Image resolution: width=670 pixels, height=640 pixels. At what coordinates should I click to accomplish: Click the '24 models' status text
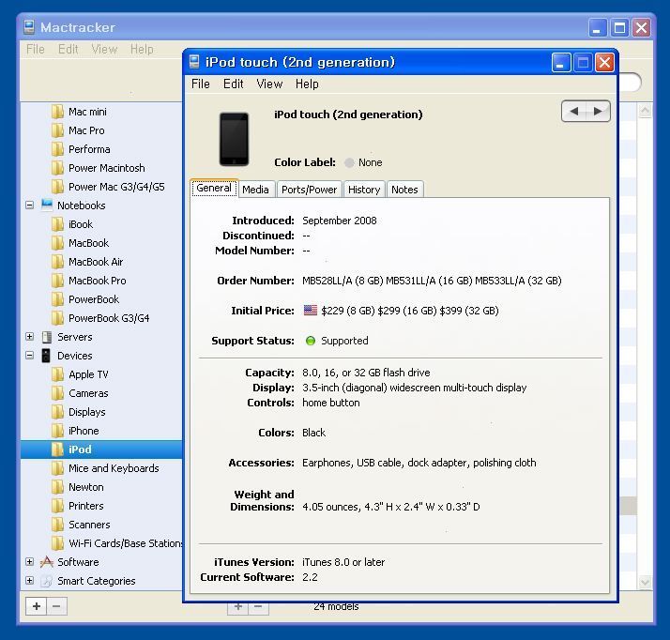336,606
